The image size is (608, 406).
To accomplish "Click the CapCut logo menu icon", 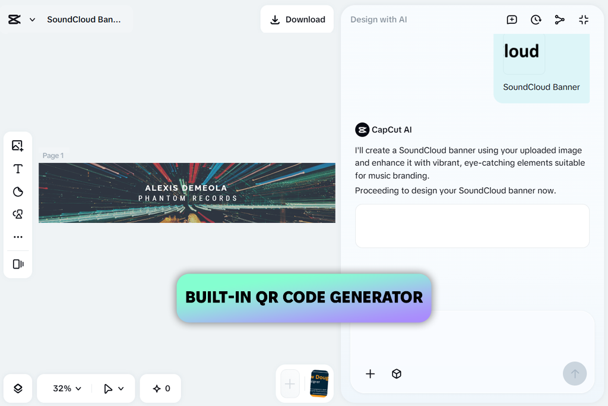I will click(x=14, y=20).
